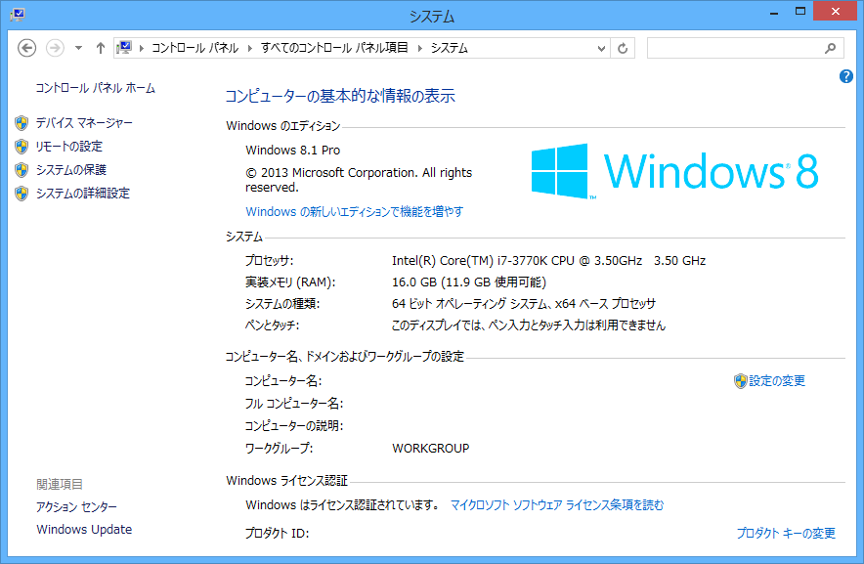Select コントロール パネル in the breadcrumb

pos(195,48)
